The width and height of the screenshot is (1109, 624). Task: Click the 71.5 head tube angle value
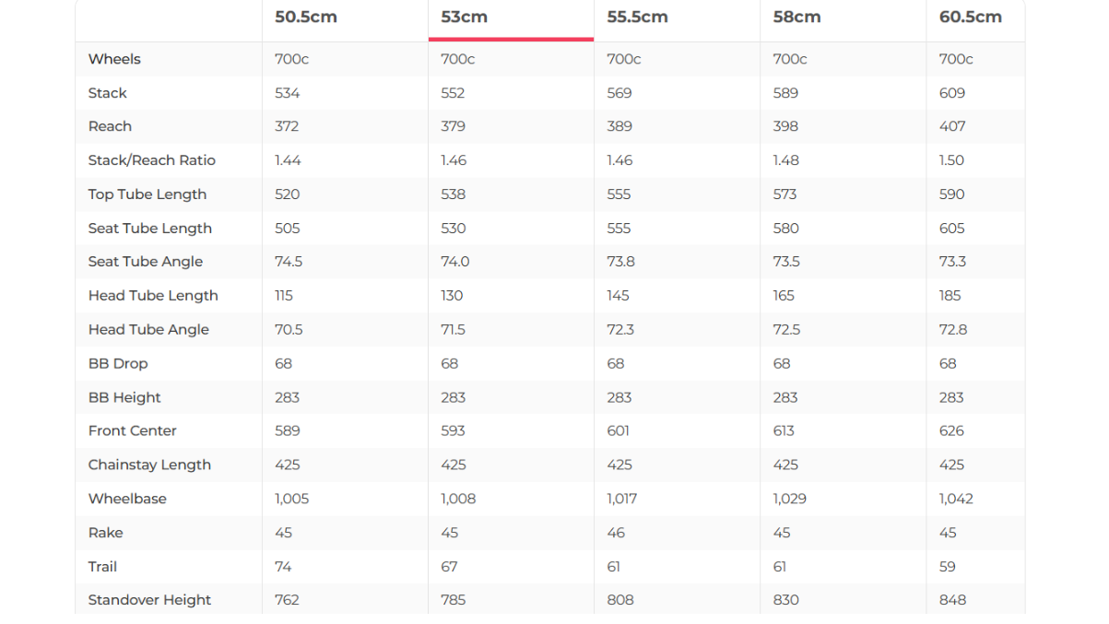pyautogui.click(x=454, y=330)
